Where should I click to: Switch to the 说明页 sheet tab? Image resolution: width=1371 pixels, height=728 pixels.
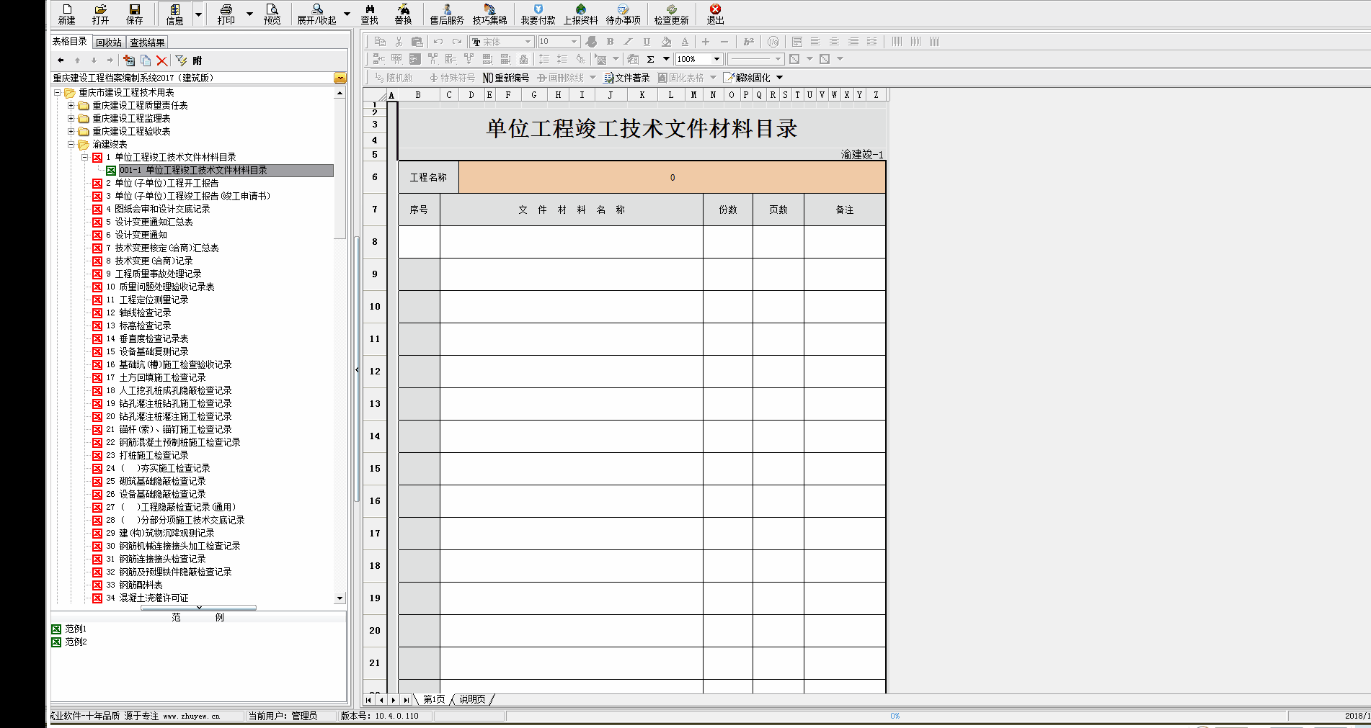pos(472,699)
